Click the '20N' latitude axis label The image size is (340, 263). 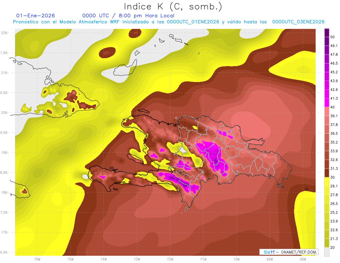pyautogui.click(x=5, y=113)
